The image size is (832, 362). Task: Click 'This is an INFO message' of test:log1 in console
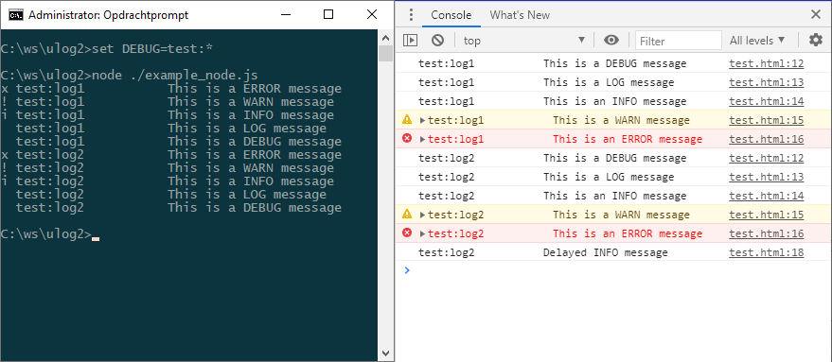614,101
